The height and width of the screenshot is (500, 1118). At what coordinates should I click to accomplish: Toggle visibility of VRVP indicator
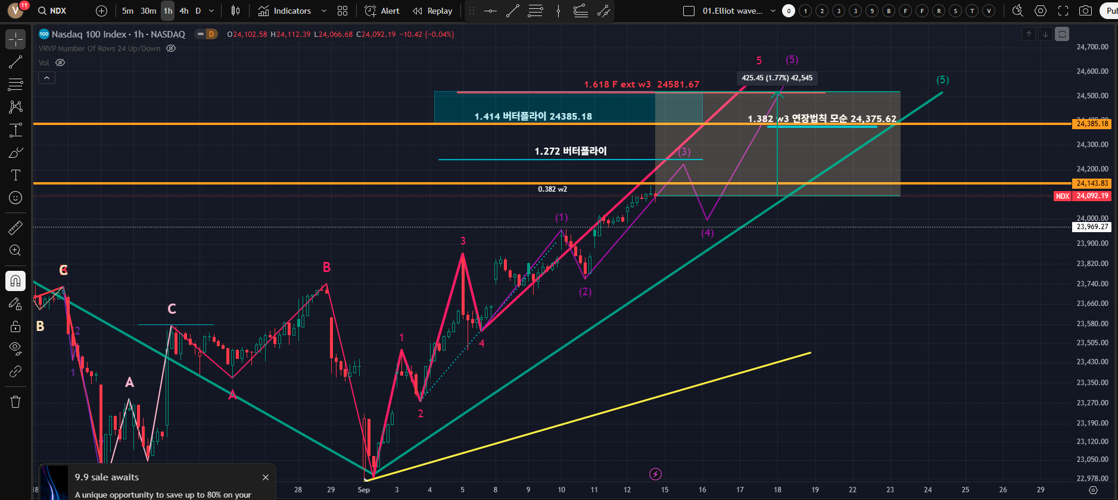click(x=171, y=49)
